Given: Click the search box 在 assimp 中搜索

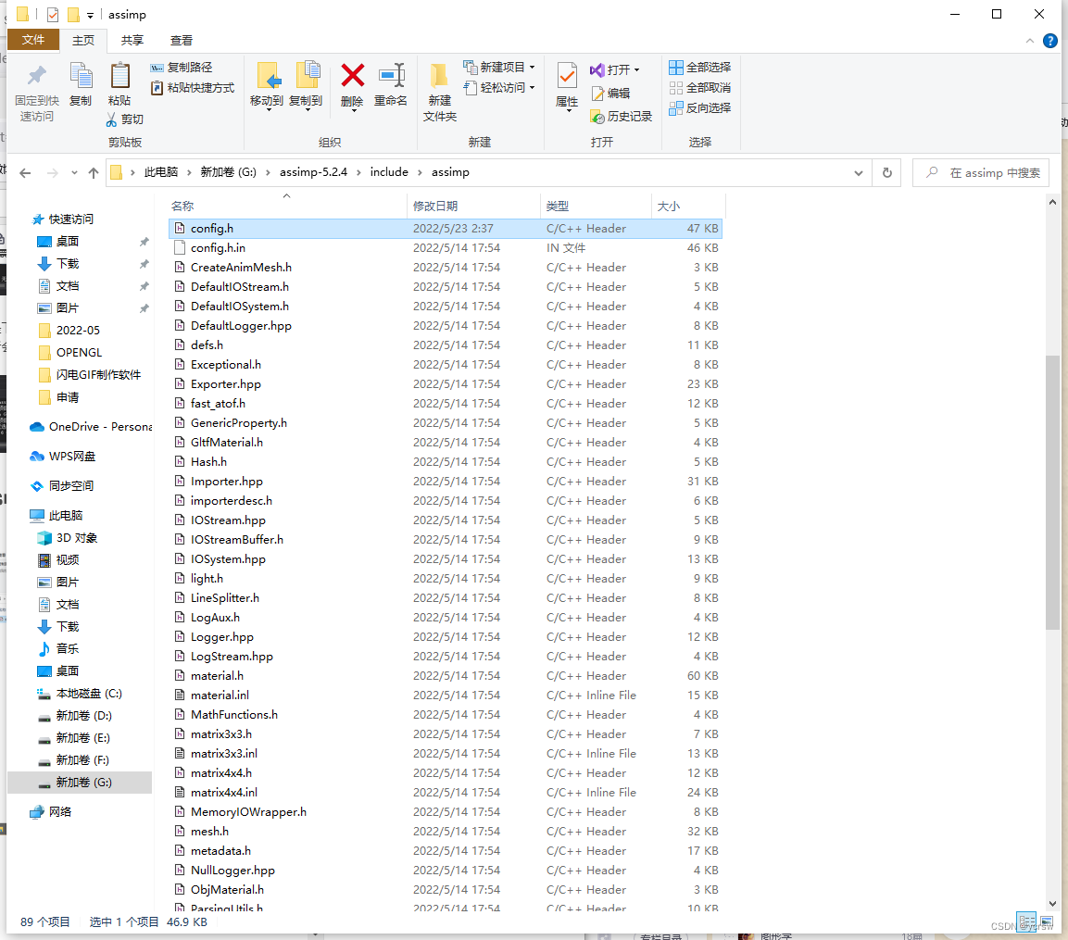Looking at the screenshot, I should pos(981,173).
